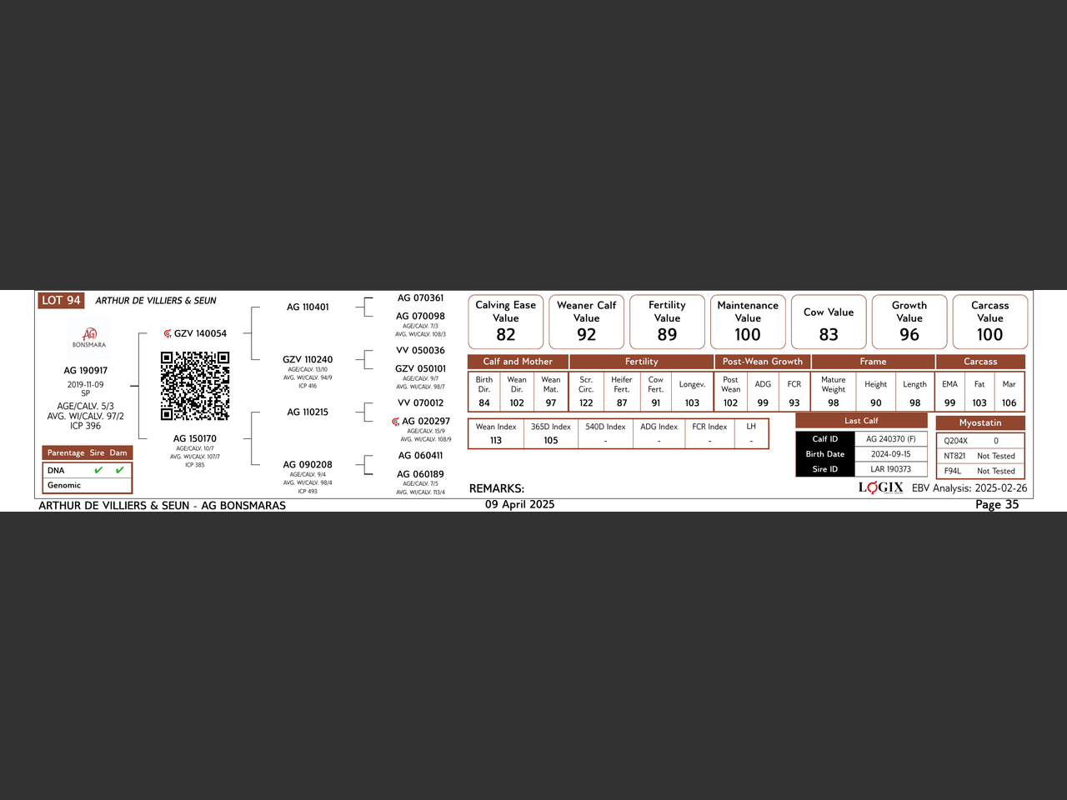Screen dimensions: 1067x800
Task: Select ancestor VV 070012
Action: click(421, 402)
